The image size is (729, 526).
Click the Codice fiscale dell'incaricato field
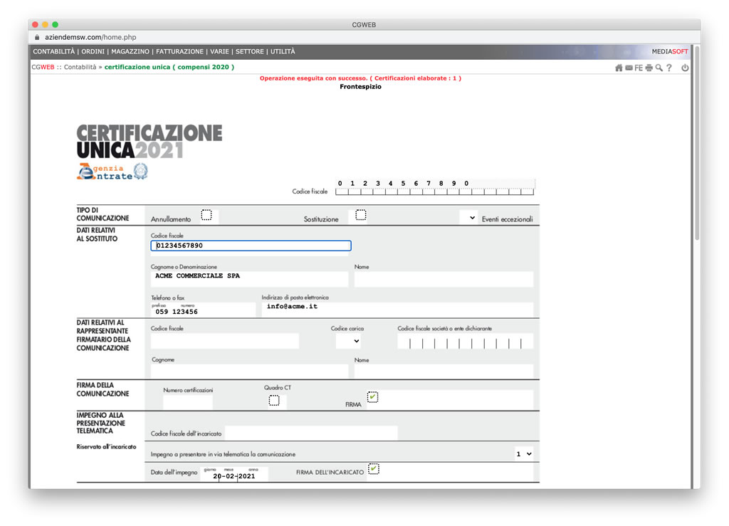pos(311,433)
